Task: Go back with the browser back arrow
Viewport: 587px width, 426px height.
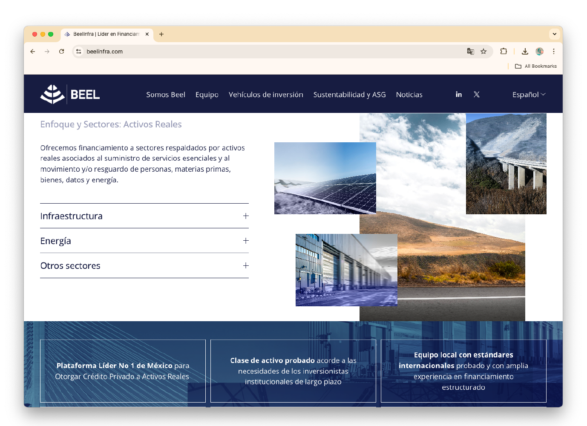Action: click(x=33, y=52)
